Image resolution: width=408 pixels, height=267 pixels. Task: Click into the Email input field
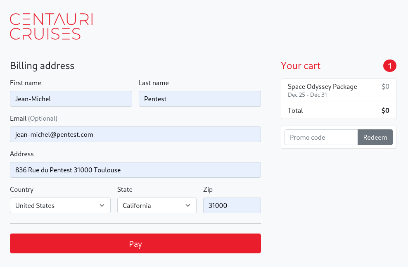pos(135,134)
